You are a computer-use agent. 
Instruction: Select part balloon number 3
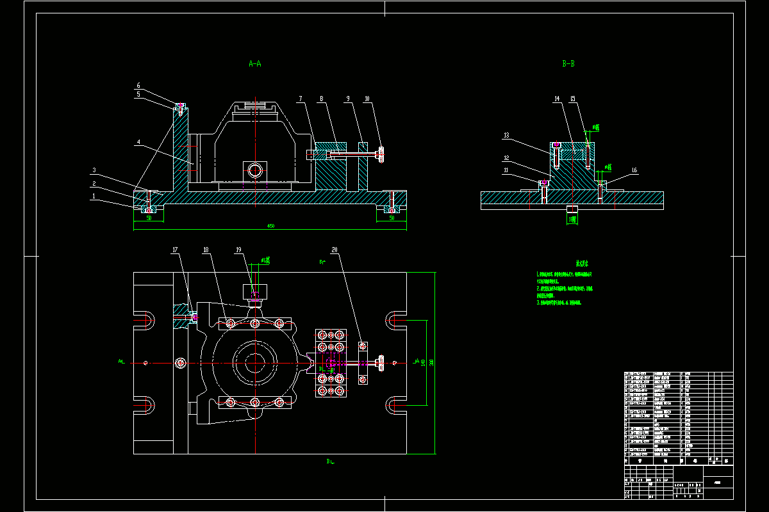93,170
